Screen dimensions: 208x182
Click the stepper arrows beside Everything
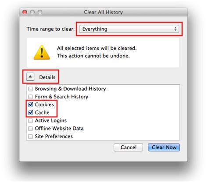tap(176, 29)
